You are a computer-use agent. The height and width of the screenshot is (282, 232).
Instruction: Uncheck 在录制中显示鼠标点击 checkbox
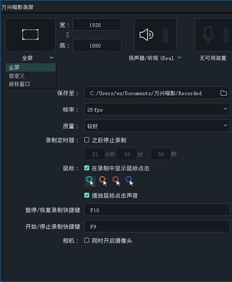[87, 168]
